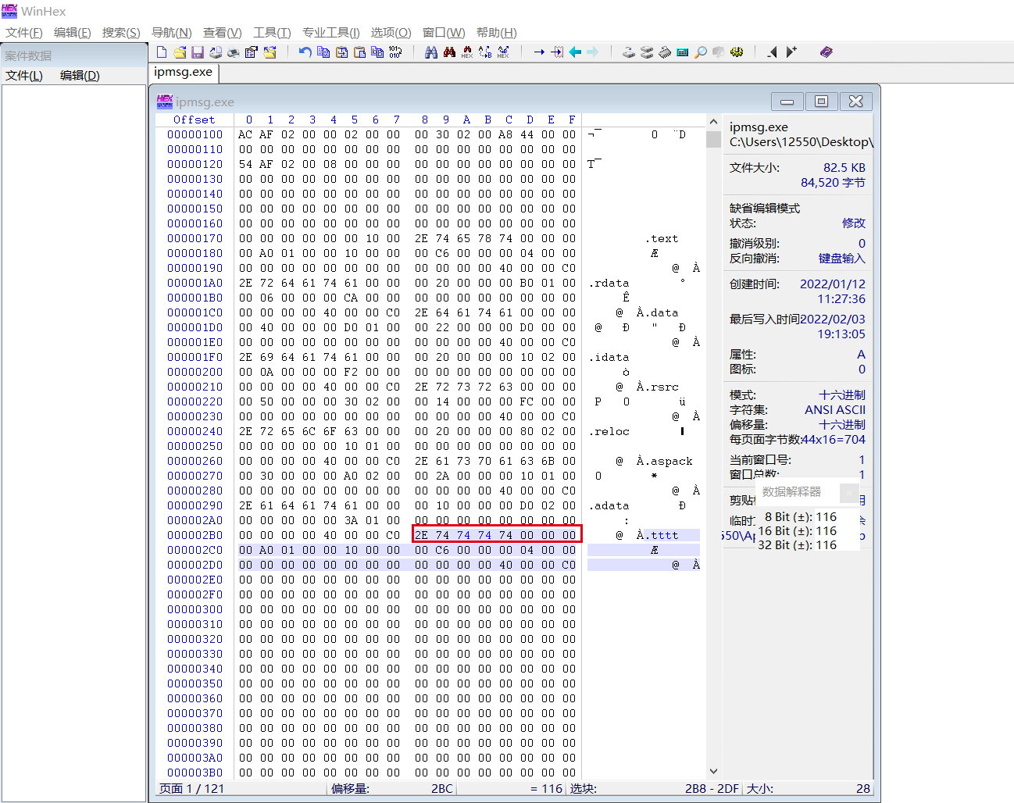Image resolution: width=1014 pixels, height=803 pixels.
Task: Select the ipmsg.exe document tab
Action: pos(184,72)
